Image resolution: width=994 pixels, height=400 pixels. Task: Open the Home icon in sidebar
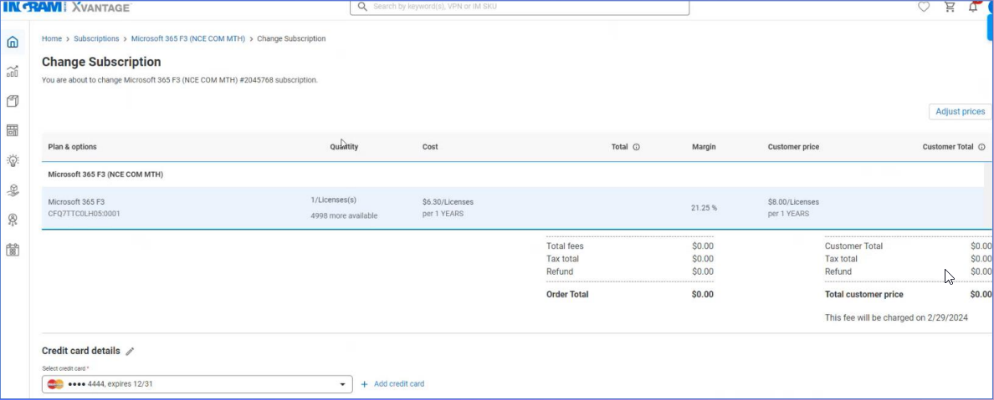click(x=13, y=43)
